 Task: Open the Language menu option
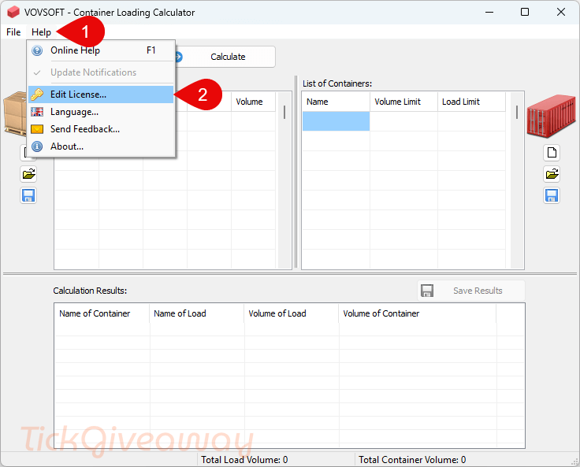coord(101,112)
